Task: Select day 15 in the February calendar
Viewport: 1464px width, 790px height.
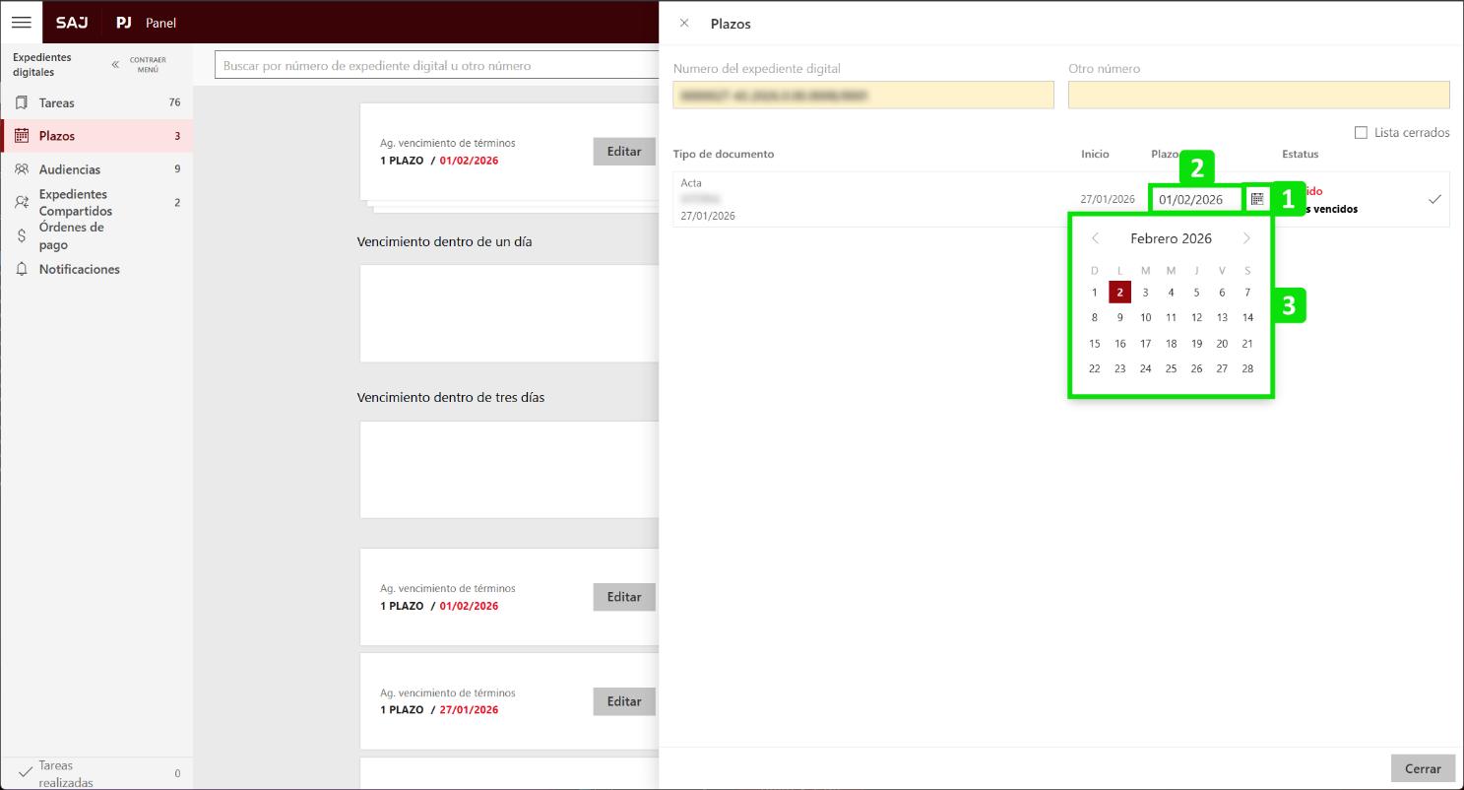Action: (x=1095, y=344)
